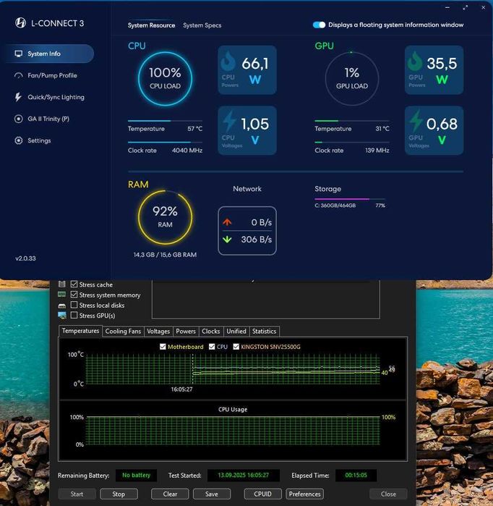Open Settings in L-Connect sidebar
Image resolution: width=493 pixels, height=506 pixels.
click(39, 140)
